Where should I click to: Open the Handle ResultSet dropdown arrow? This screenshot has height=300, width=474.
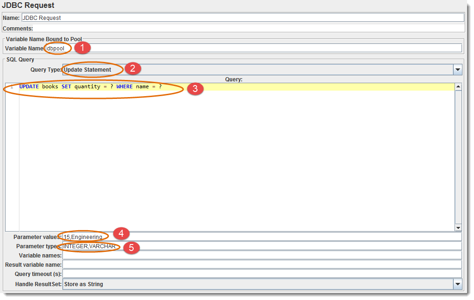pos(458,284)
